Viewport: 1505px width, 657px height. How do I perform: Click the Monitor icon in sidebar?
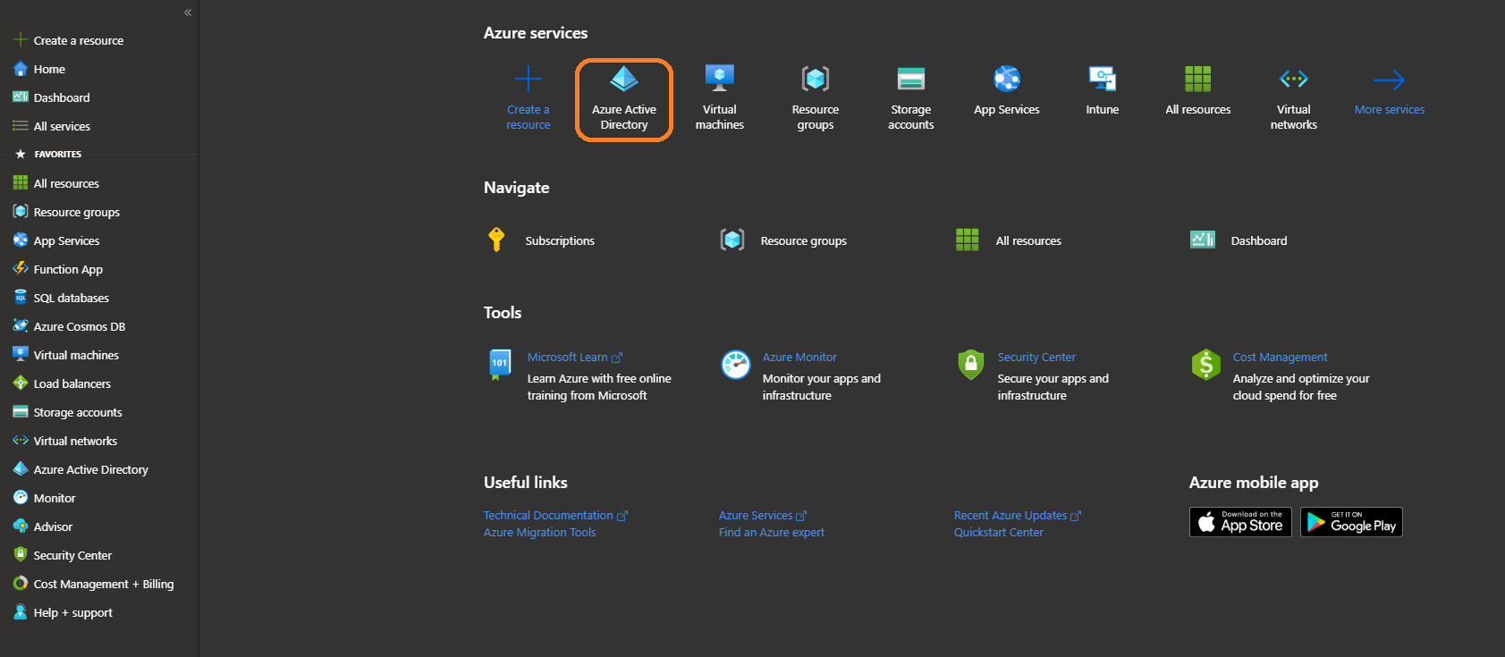click(21, 497)
